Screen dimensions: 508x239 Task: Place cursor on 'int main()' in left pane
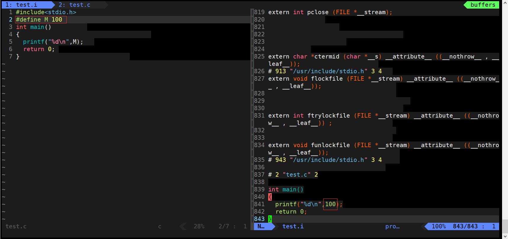pos(34,27)
